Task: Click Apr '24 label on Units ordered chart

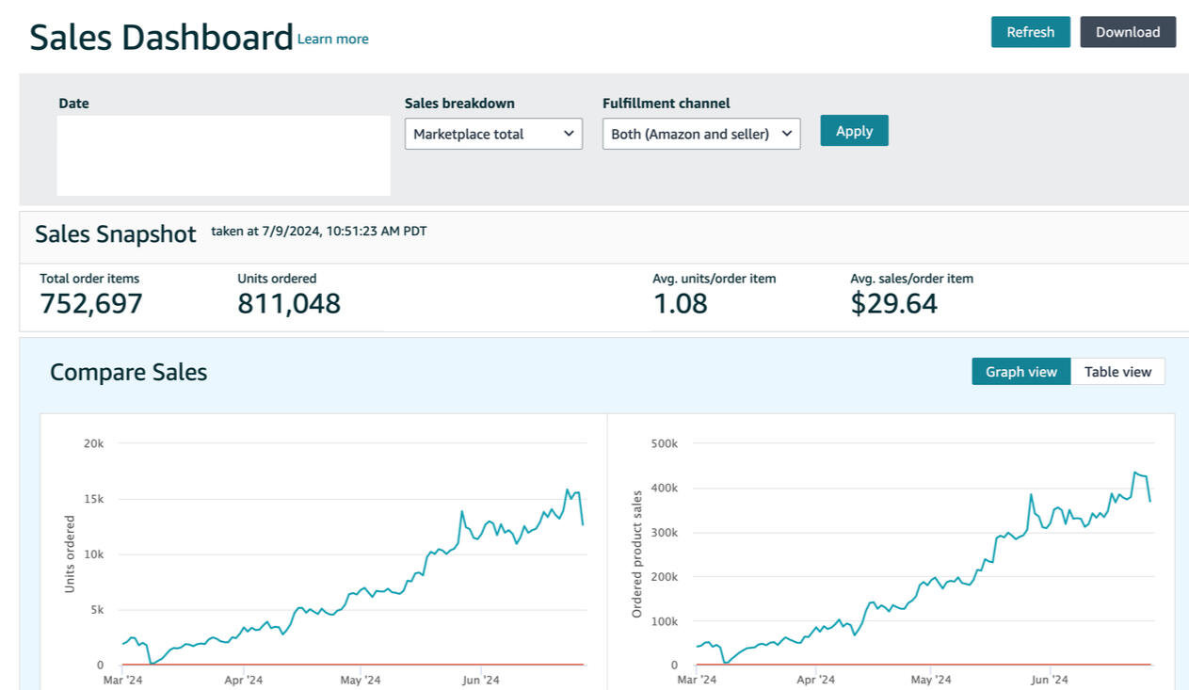Action: (243, 680)
